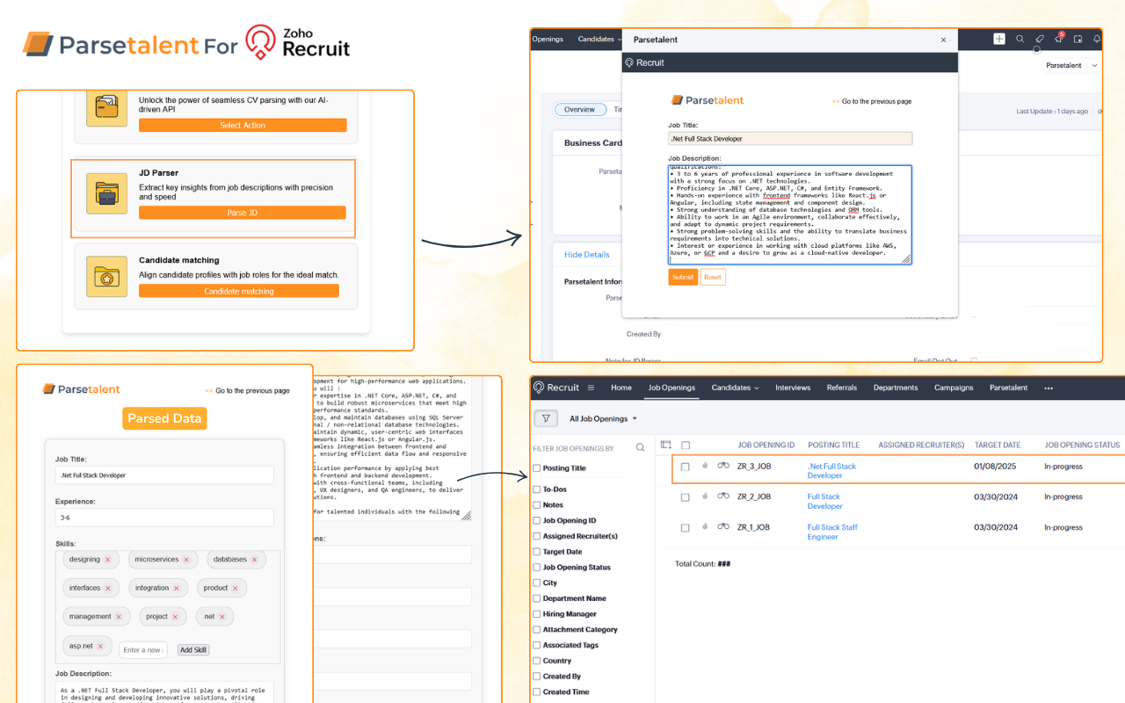This screenshot has width=1125, height=703.
Task: Click the Candidate matching button
Action: (239, 291)
